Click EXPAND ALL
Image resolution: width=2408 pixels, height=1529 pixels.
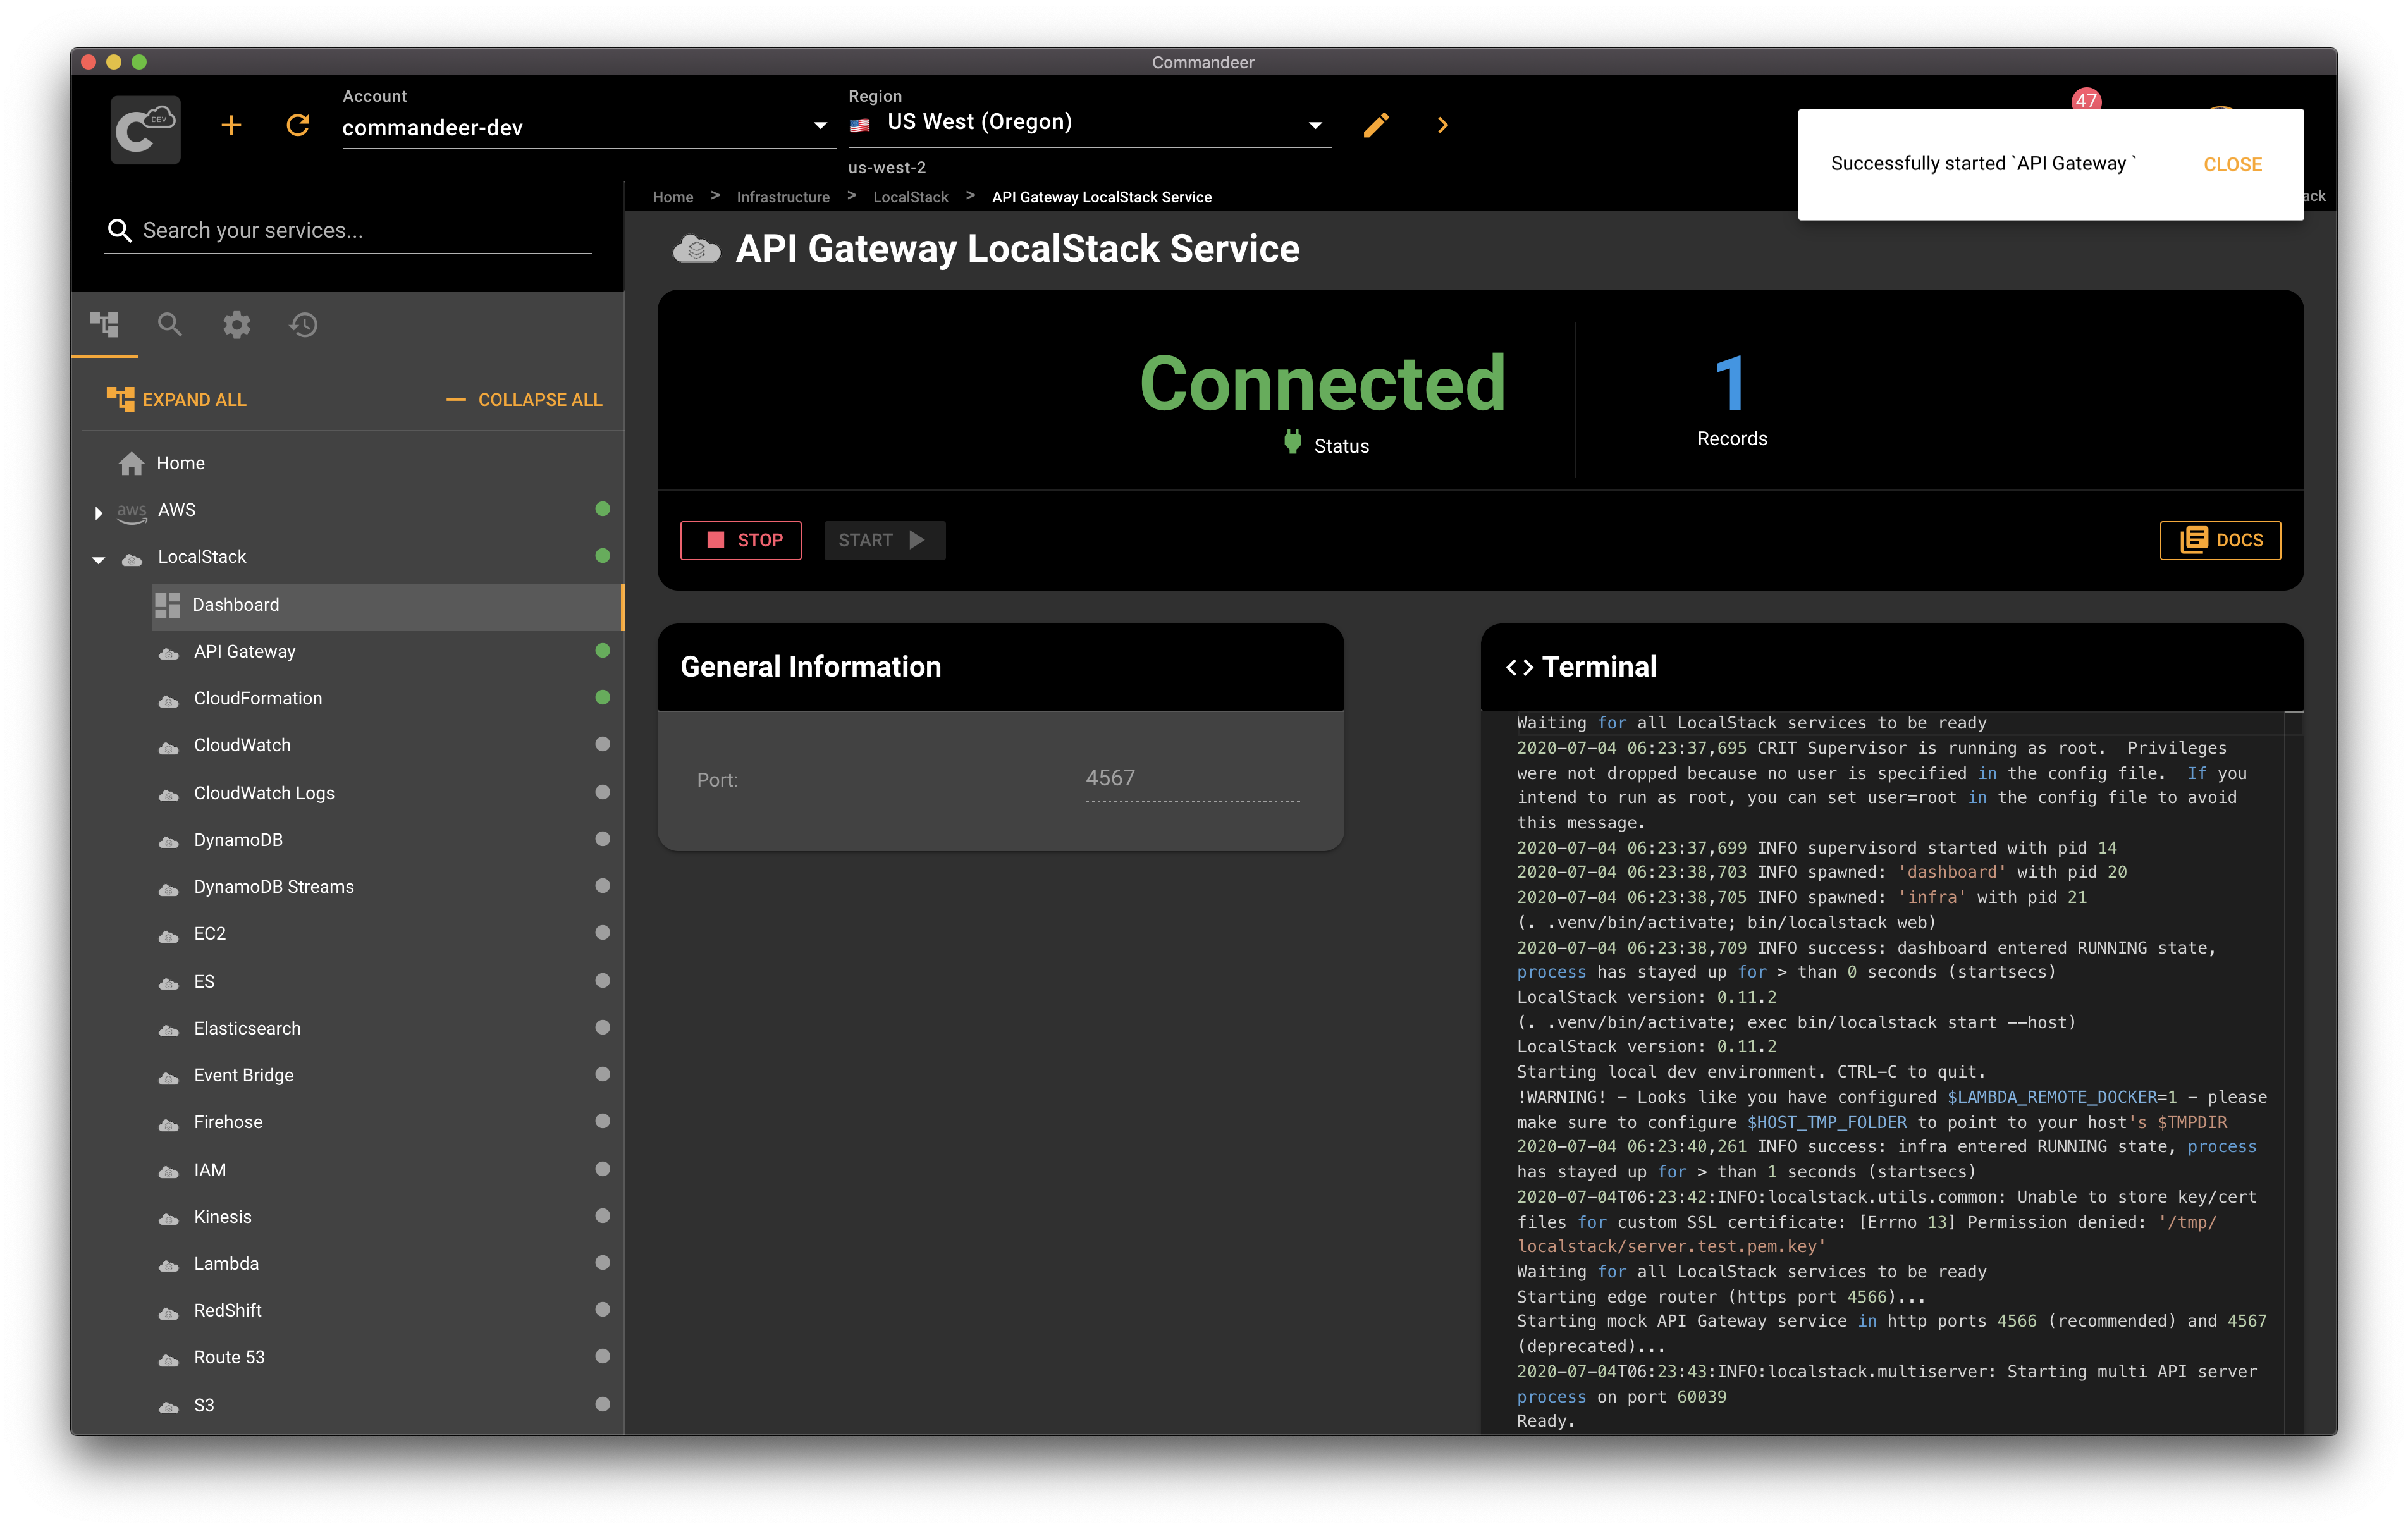176,400
